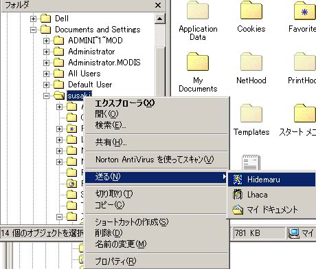Click the ADMINI~1~MOD folder icon
316x269 pixels.
pyautogui.click(x=58, y=41)
